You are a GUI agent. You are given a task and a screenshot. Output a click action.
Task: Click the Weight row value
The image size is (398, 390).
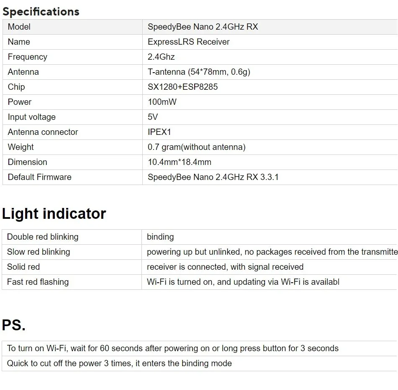click(x=196, y=147)
